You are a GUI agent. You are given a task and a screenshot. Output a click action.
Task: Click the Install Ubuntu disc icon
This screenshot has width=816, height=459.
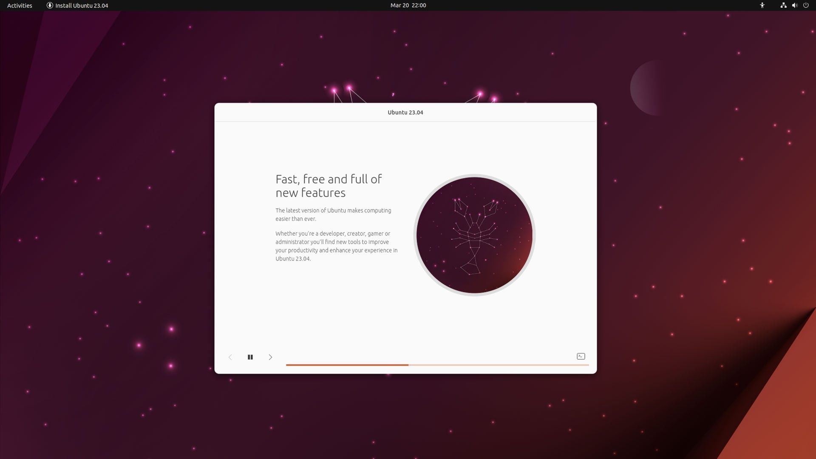tap(50, 5)
